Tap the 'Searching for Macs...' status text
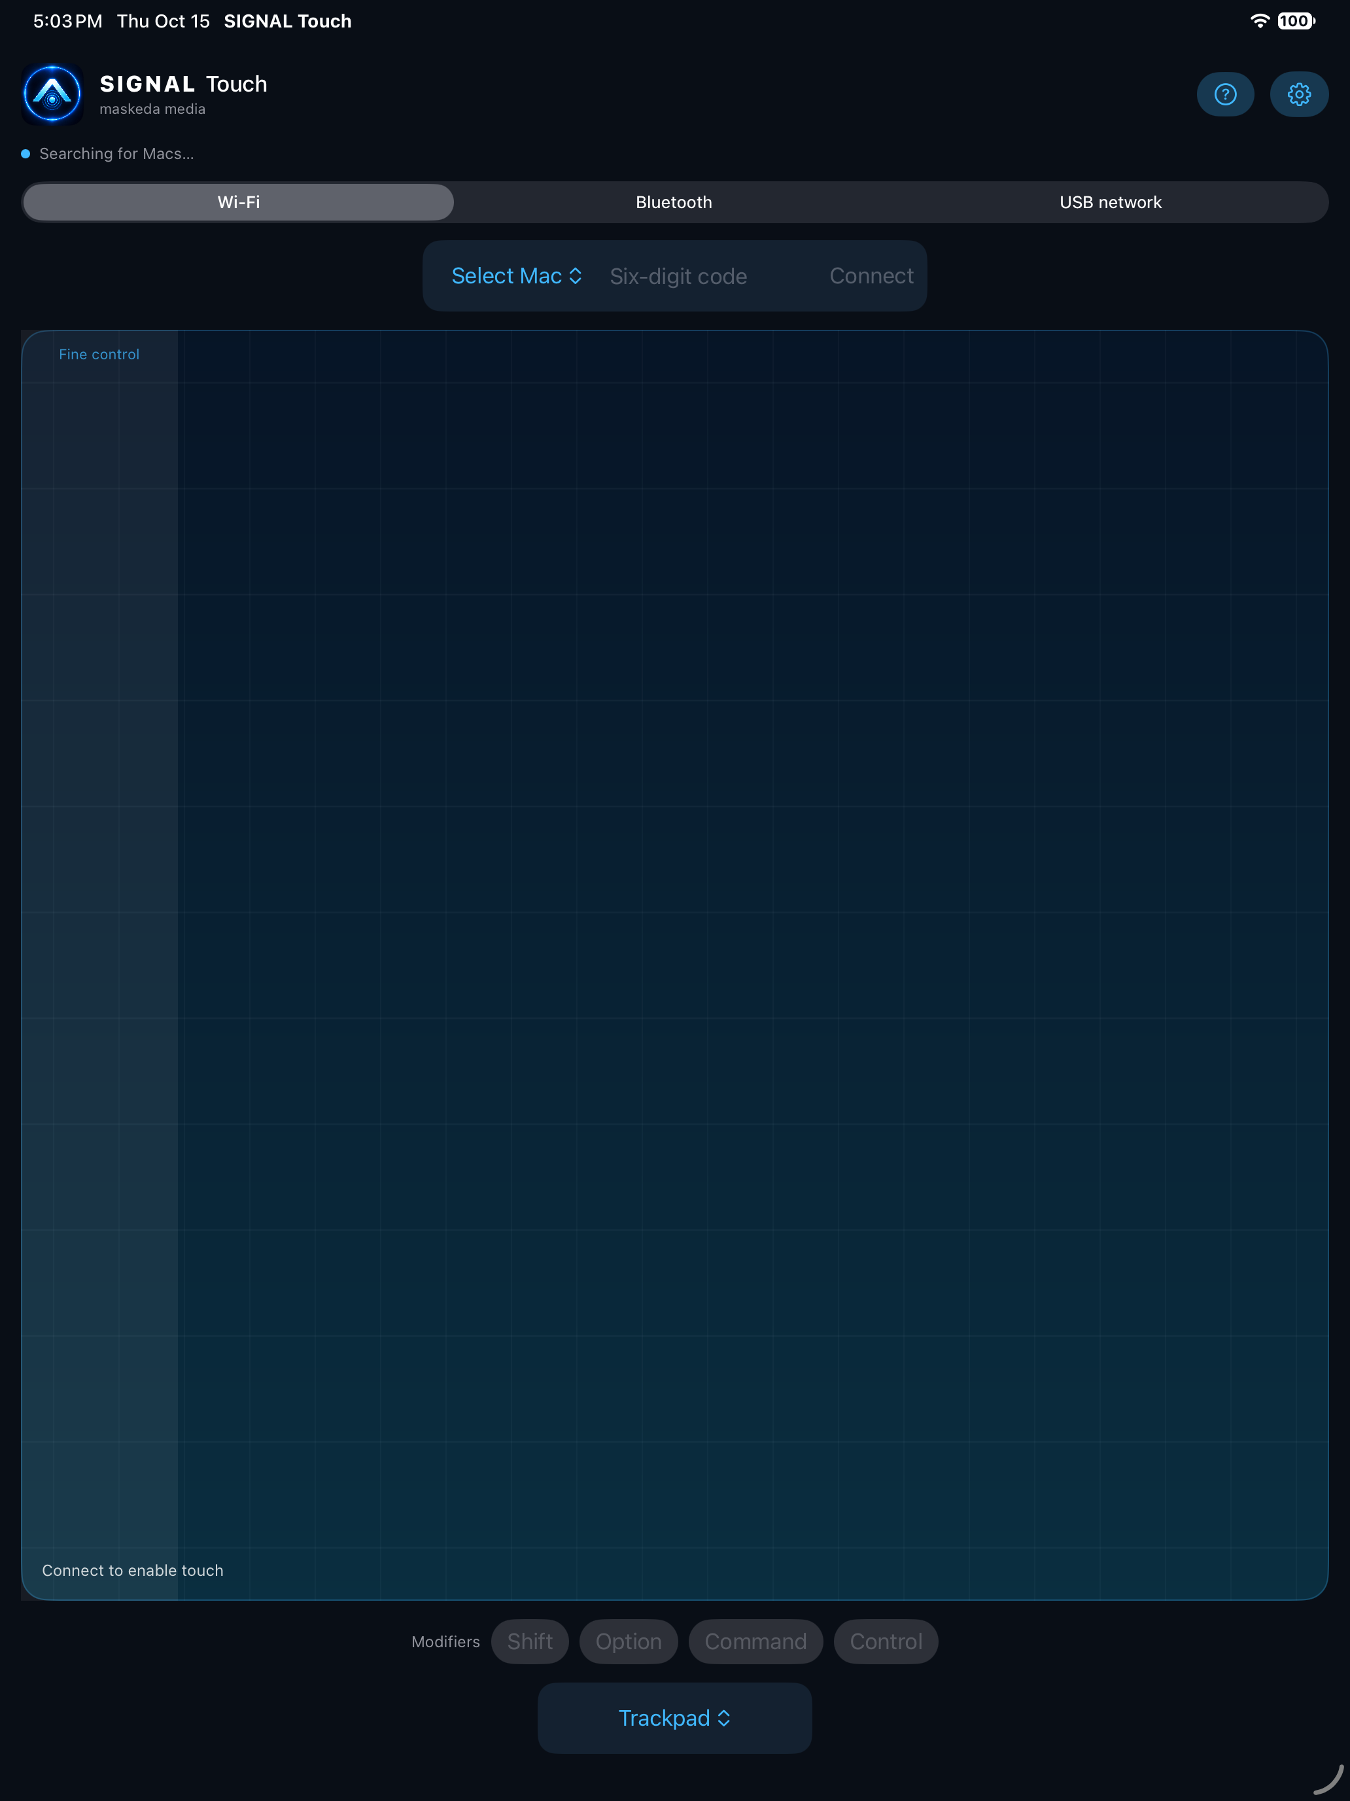The width and height of the screenshot is (1350, 1801). point(116,154)
